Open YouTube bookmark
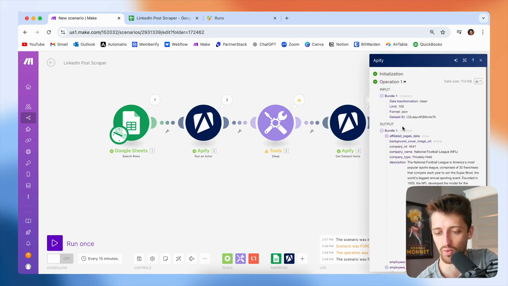This screenshot has height=286, width=508. [33, 44]
